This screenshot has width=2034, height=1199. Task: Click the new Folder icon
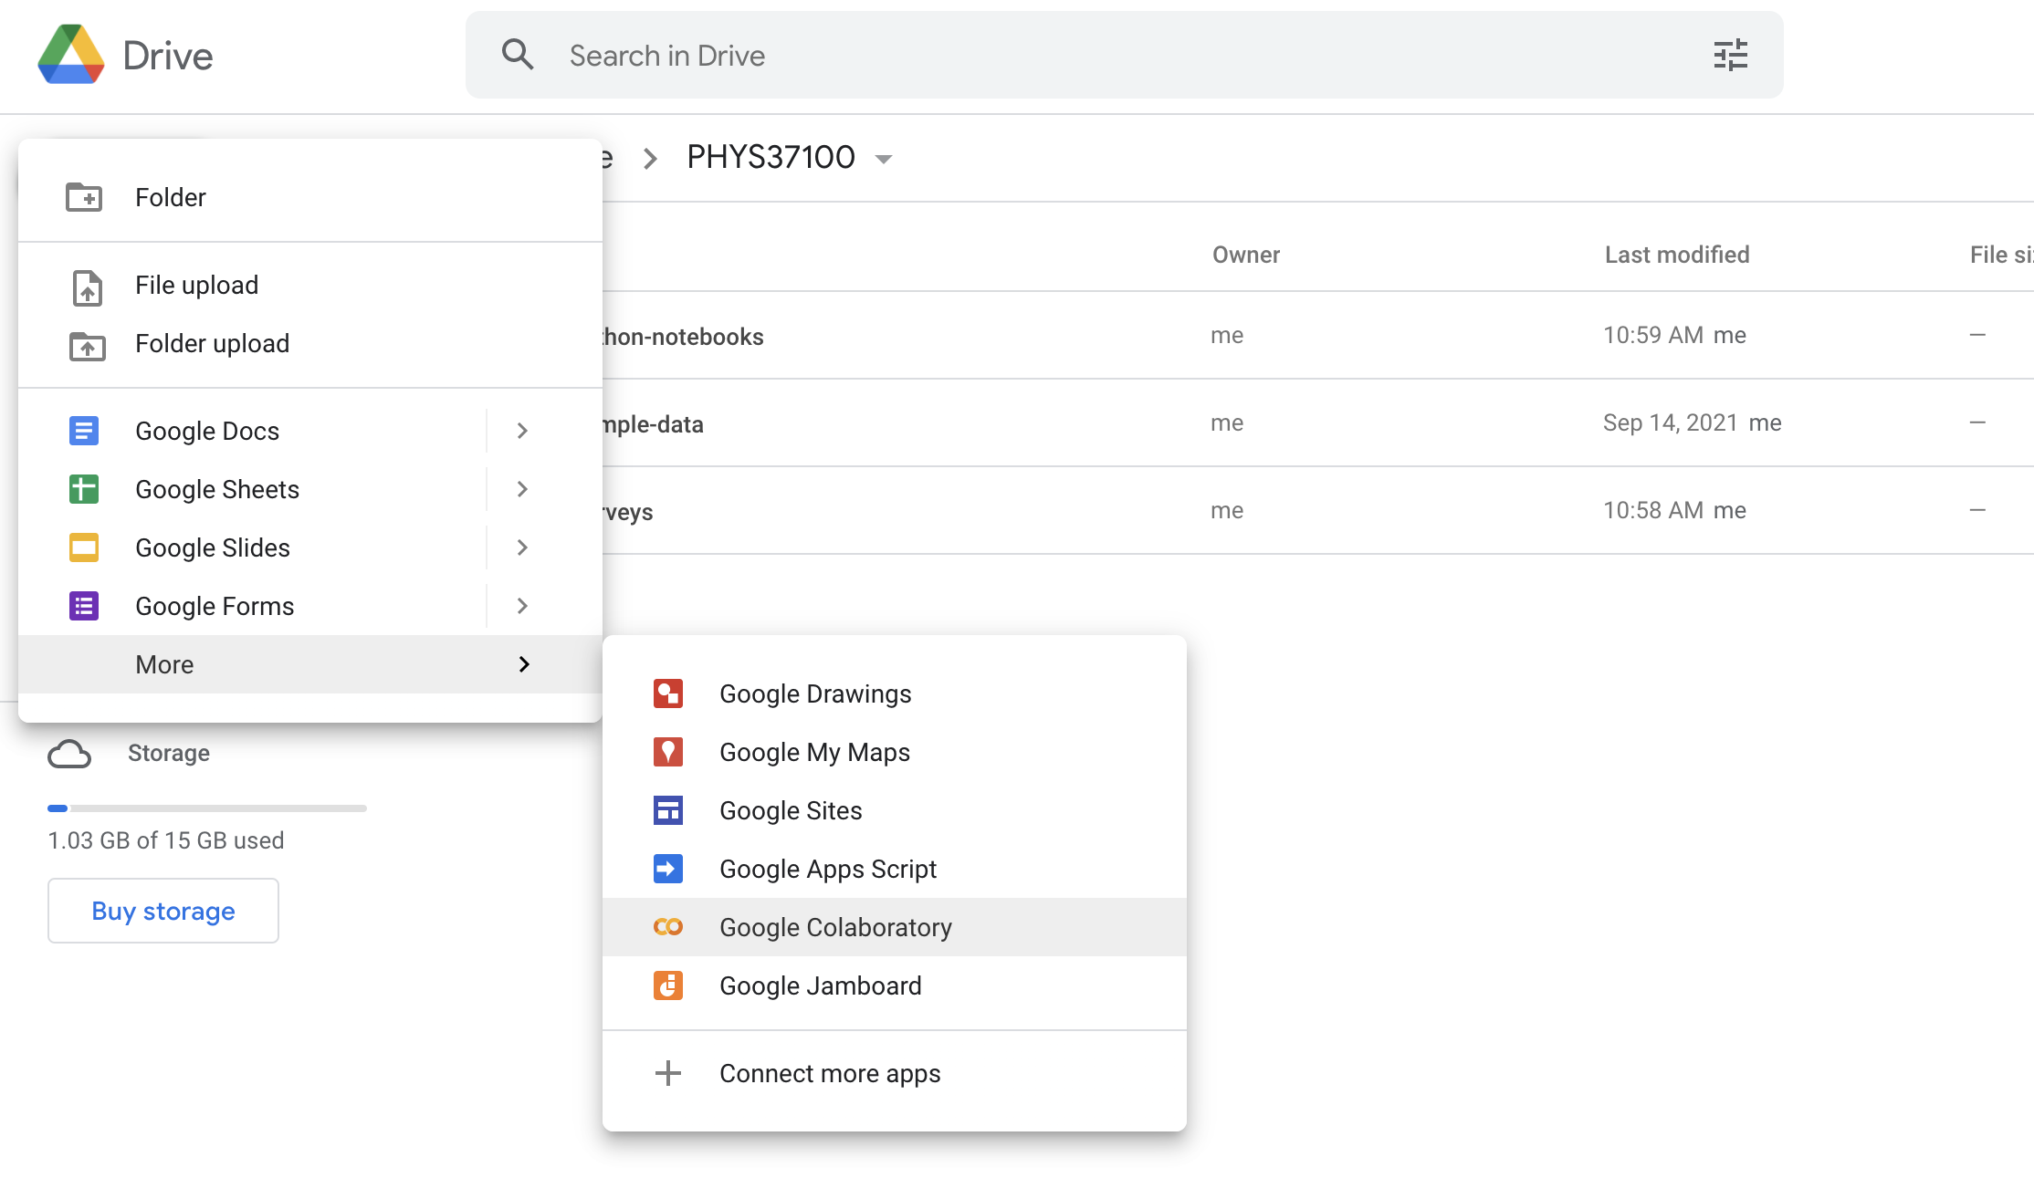(x=84, y=197)
